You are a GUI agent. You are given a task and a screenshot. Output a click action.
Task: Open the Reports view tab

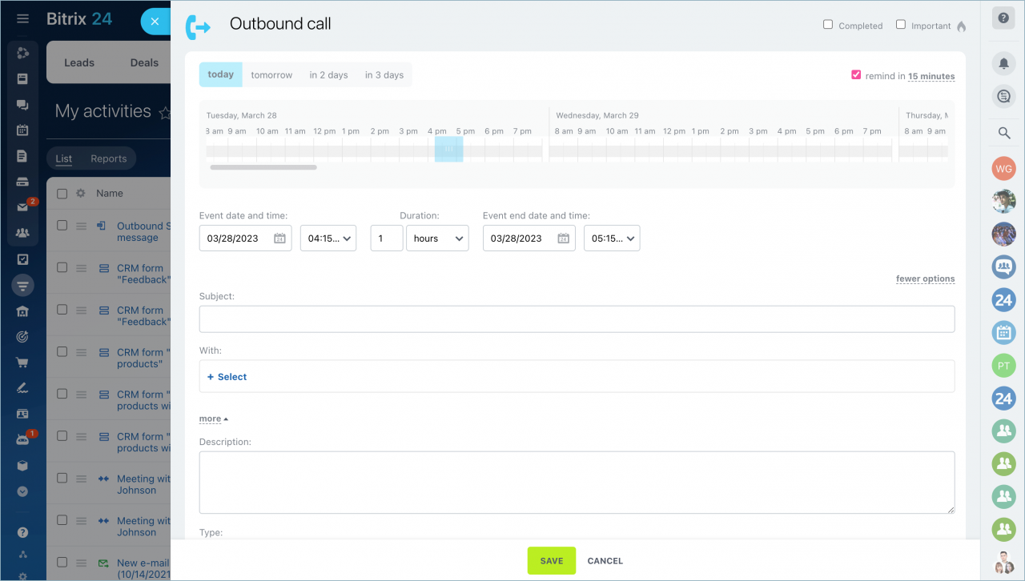(109, 158)
